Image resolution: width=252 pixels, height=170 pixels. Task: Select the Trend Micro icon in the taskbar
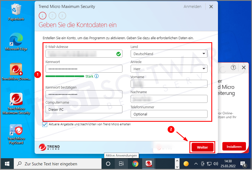[148, 163]
